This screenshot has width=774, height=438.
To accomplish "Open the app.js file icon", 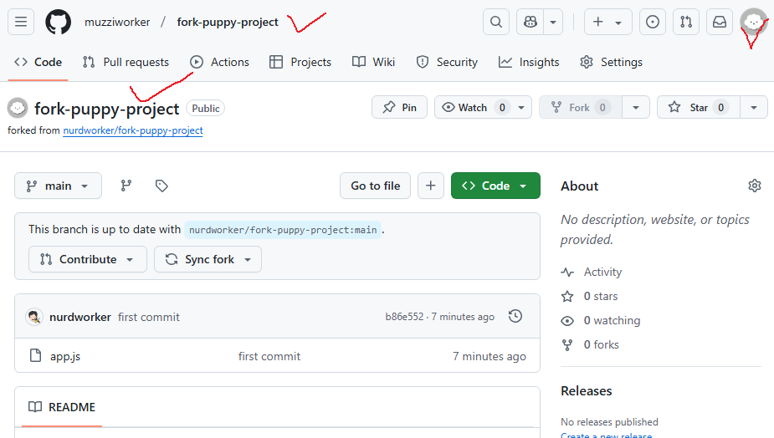I will (35, 355).
